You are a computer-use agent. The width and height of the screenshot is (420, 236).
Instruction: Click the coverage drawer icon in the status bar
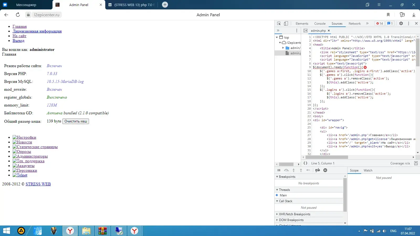(416, 163)
